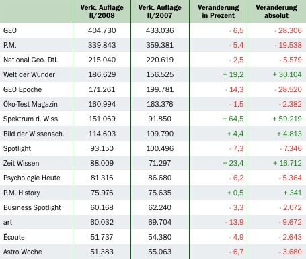306x259 pixels.
Task: Select the Business Spotlight row label
Action: tap(32, 207)
